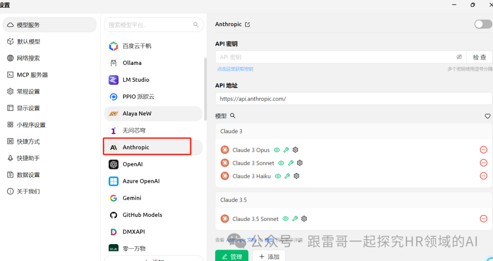Image resolution: width=493 pixels, height=261 pixels.
Task: Open 快捷方式 section
Action: pyautogui.click(x=49, y=141)
